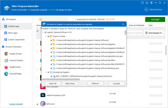Uncheck the Arquivo e Pasta checkbox
Screen dimensions: 168x108
tap(48, 36)
